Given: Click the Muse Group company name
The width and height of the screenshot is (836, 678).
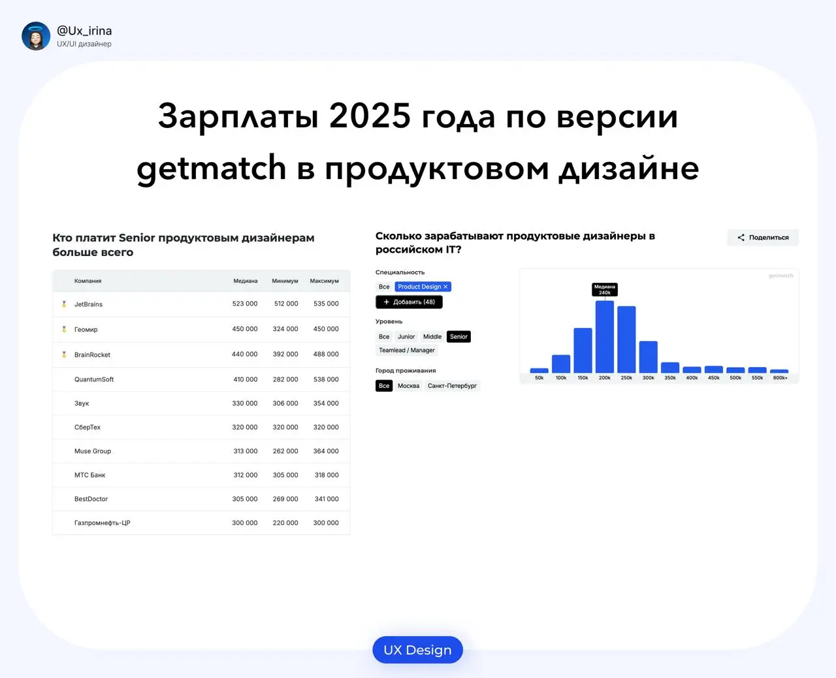Looking at the screenshot, I should [93, 451].
